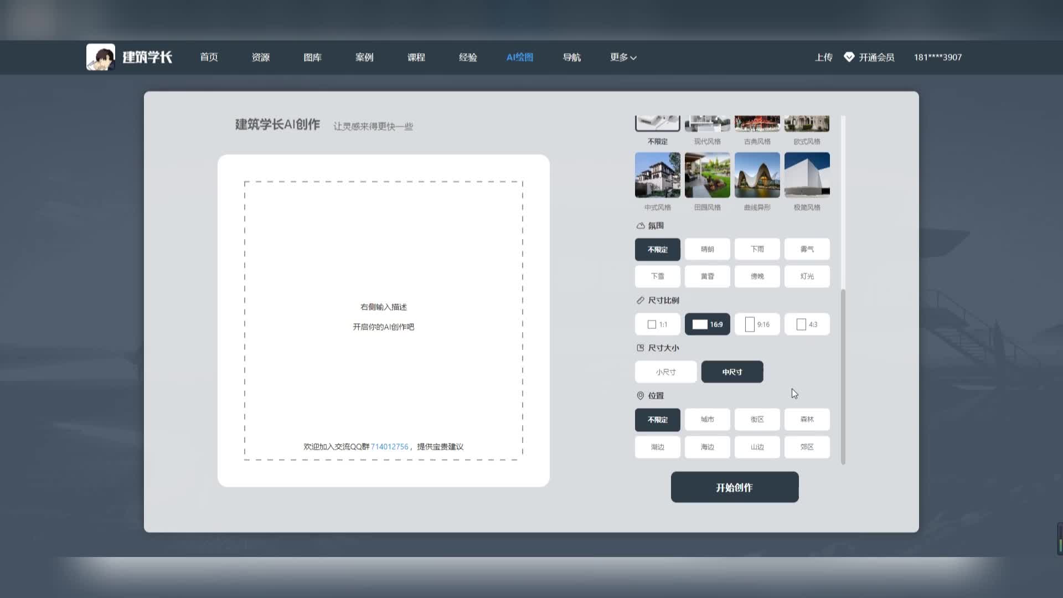Screen dimensions: 1063x598
Task: Choose the 曲线异形 building style image
Action: [757, 175]
